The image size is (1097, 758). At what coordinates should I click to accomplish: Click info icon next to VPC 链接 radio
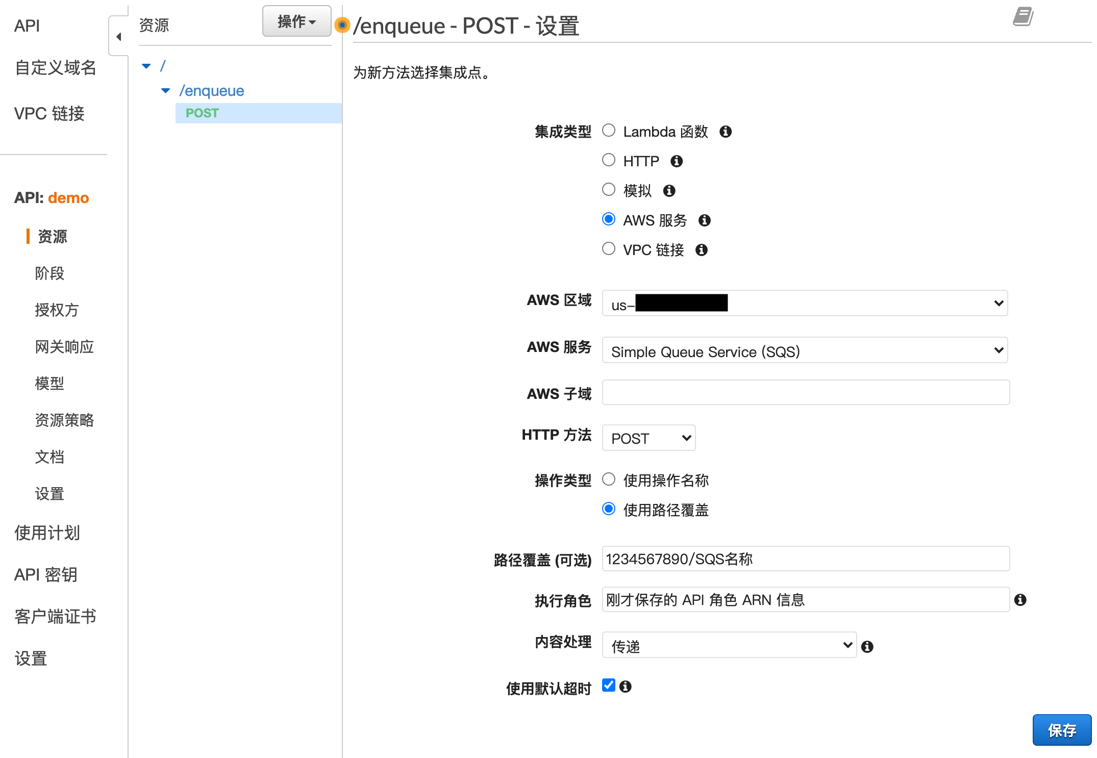click(x=702, y=250)
